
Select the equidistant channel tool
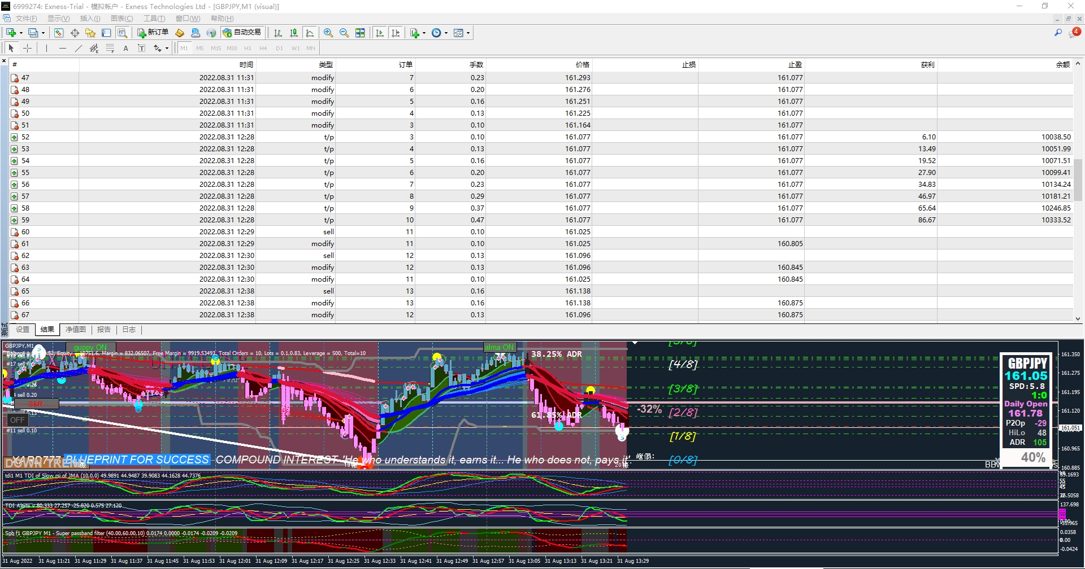tap(94, 49)
